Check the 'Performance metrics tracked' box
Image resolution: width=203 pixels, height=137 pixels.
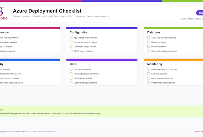click(x=148, y=83)
